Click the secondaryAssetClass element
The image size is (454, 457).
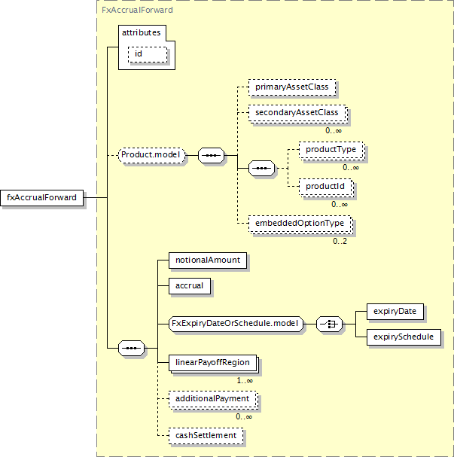(x=297, y=113)
